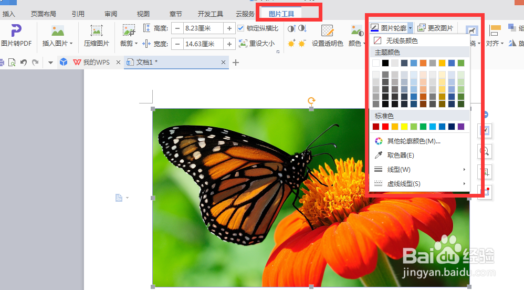Click the redo arrow icon

click(35, 62)
